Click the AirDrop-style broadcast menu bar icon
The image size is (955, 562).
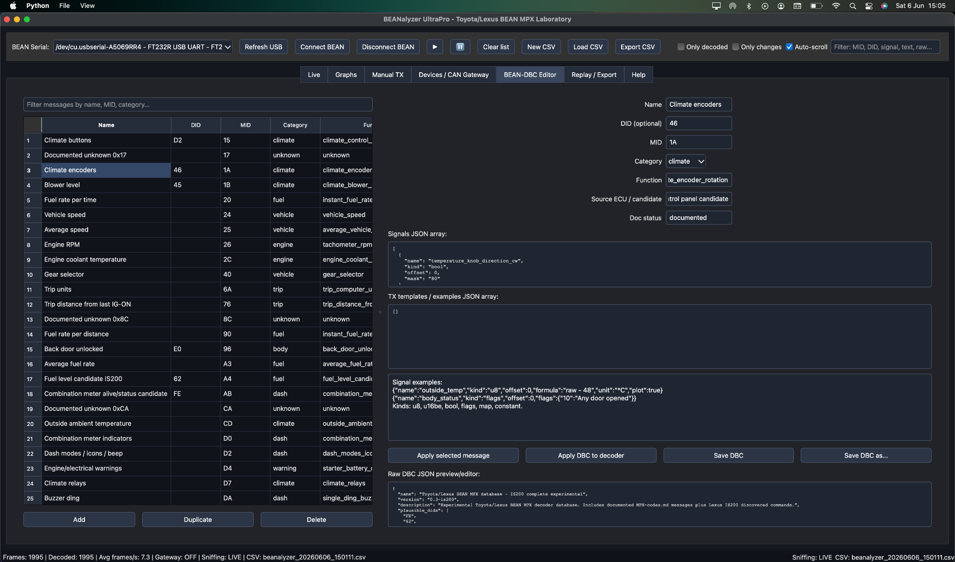point(733,6)
